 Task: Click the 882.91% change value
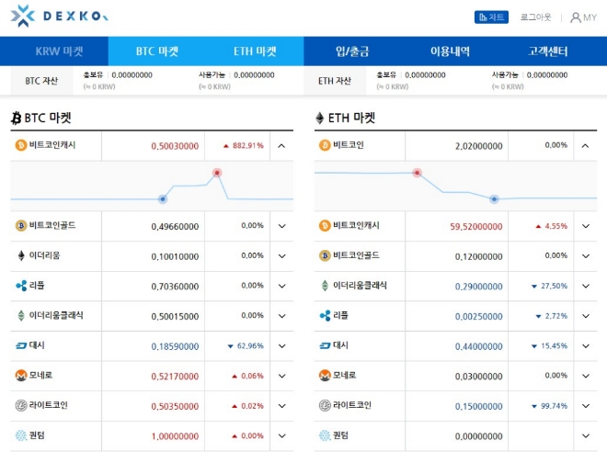point(248,145)
